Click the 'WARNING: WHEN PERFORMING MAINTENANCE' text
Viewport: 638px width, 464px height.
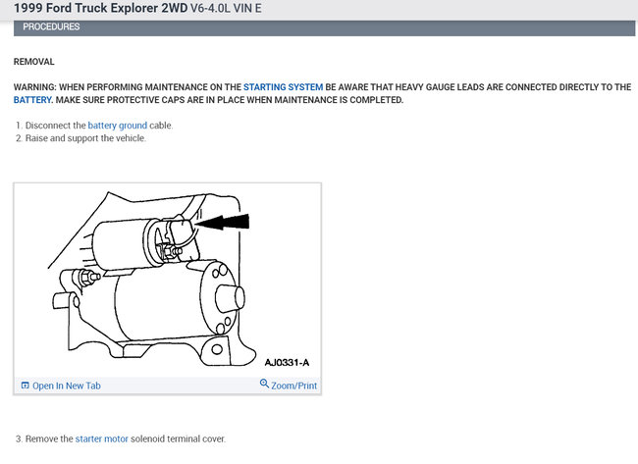(x=111, y=87)
